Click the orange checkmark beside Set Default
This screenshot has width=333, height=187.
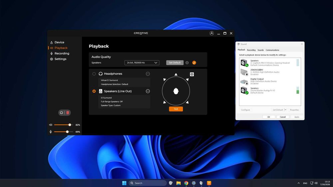(194, 63)
